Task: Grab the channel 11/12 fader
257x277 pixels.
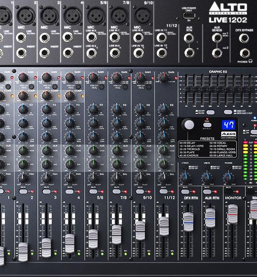Action: tap(164, 226)
